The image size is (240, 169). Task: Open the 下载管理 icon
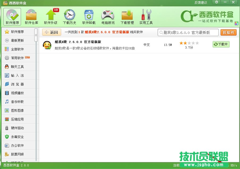tap(127, 16)
